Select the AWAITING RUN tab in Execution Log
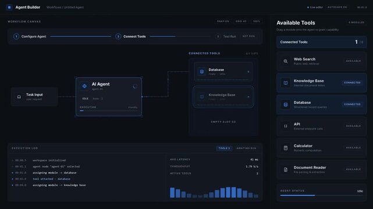Screen dimensions: 373x209 coord(246,148)
